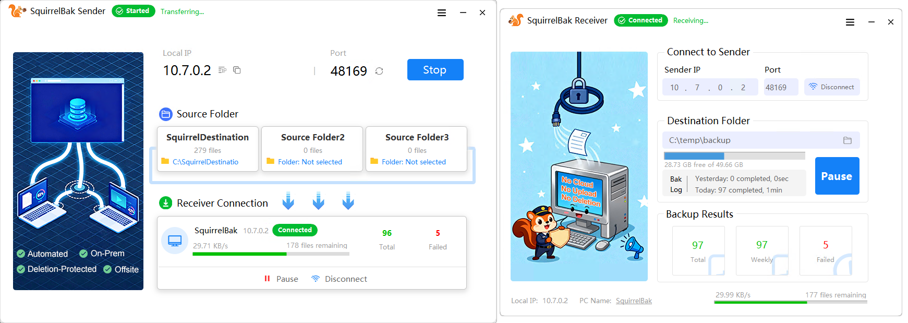Open the Total 97 backup results tile
The image size is (908, 323).
pos(698,250)
